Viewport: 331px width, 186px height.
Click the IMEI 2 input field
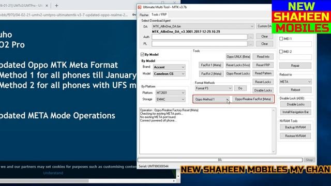[295, 57]
